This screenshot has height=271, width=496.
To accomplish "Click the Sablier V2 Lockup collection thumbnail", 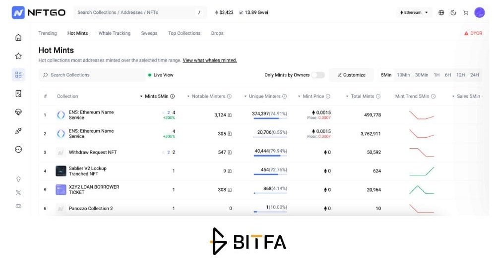I will pyautogui.click(x=61, y=171).
